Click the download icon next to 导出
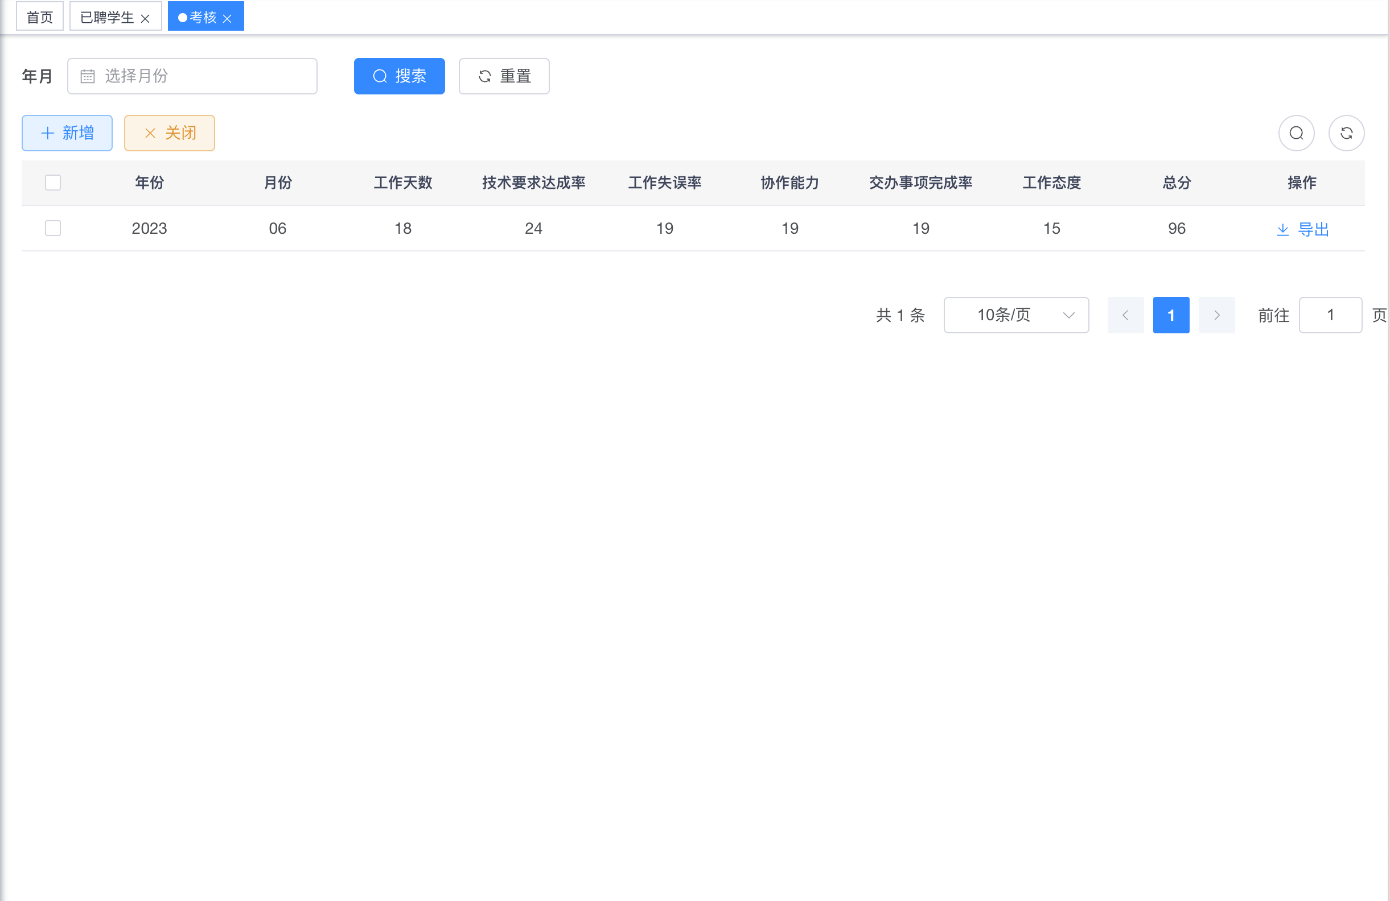Viewport: 1390px width, 901px height. (1282, 229)
